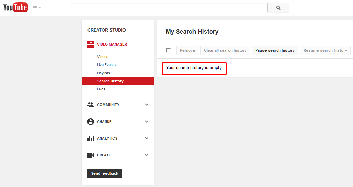Click the Channel person icon
This screenshot has height=187, width=353.
pos(90,122)
